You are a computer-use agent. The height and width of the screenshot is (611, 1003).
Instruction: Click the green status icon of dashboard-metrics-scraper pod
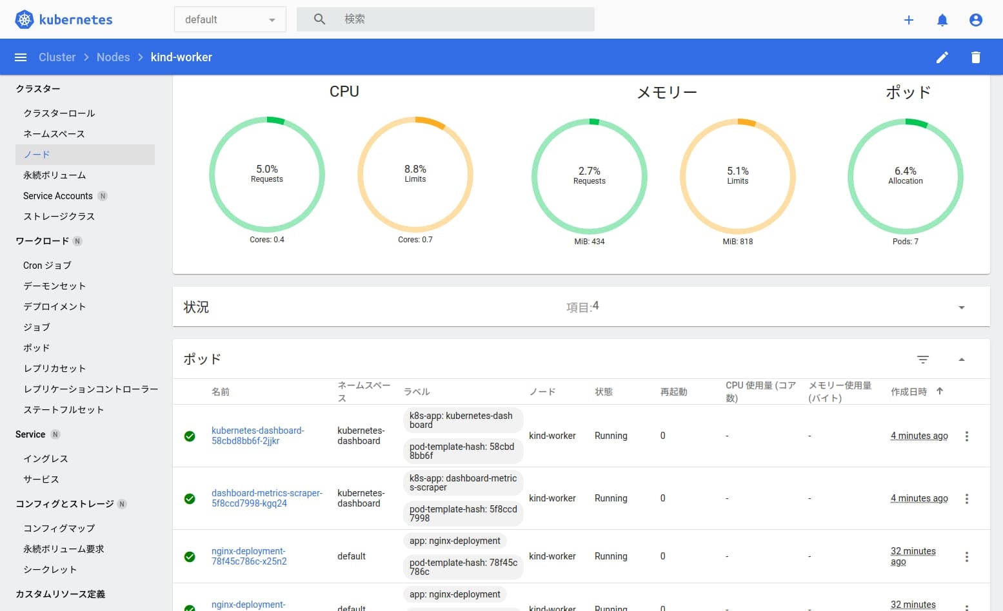click(189, 498)
